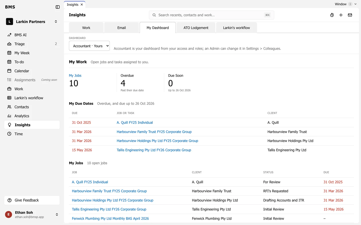
Task: Open the Time page
Action: pyautogui.click(x=32, y=134)
